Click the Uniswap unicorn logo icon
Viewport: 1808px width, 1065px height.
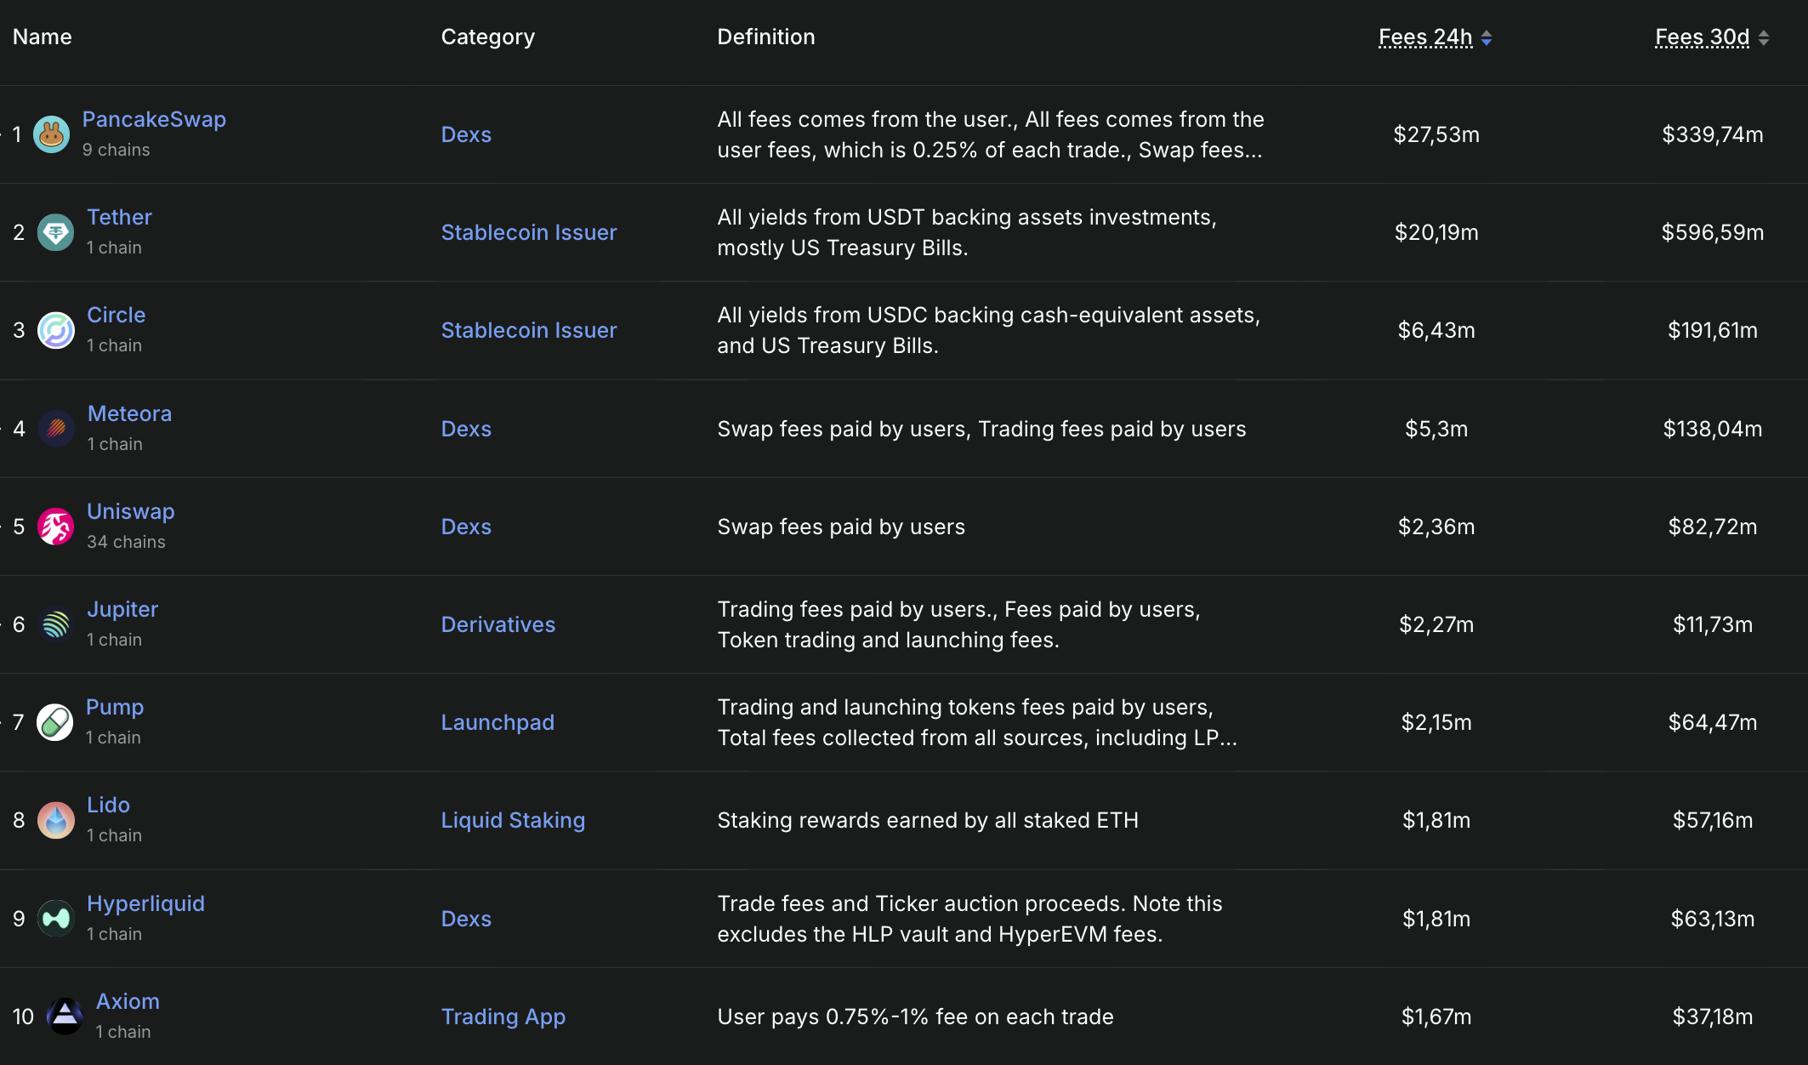coord(56,527)
